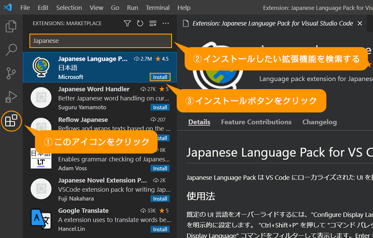This screenshot has width=373, height=238.
Task: Select the Japanese Language Pack editor tab
Action: [x=273, y=23]
